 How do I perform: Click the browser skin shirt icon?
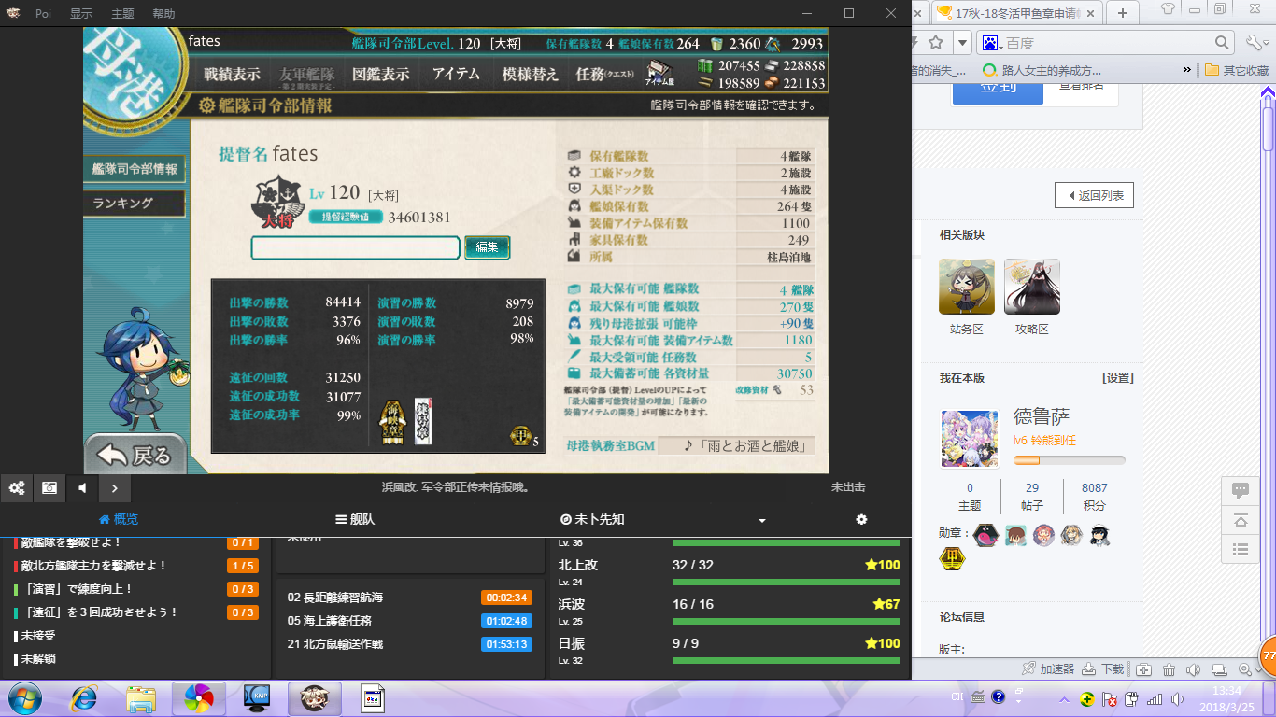pyautogui.click(x=1168, y=9)
